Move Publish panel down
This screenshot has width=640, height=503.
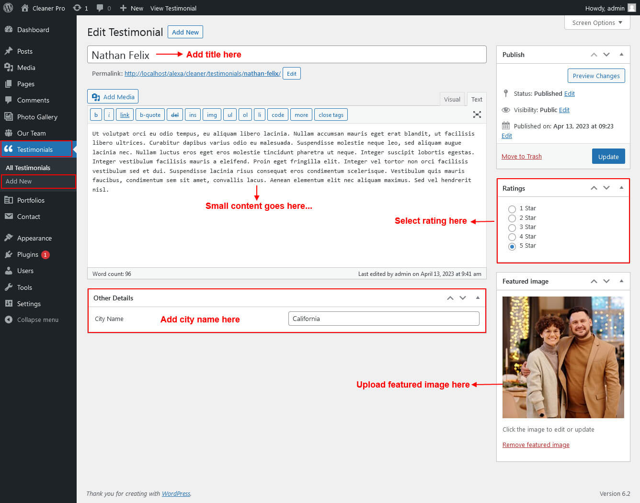click(606, 55)
